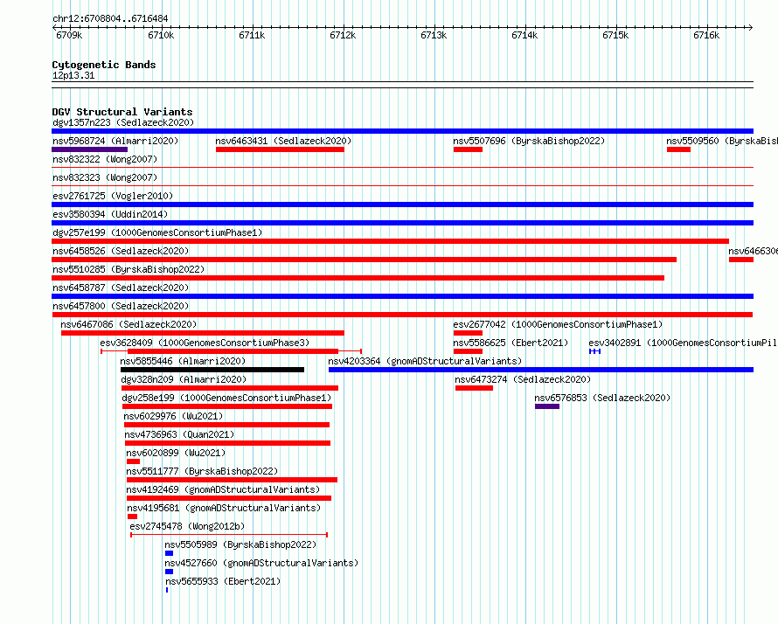Select dgv257e199 (1000GenomesConsortiumPhase1) label

157,232
